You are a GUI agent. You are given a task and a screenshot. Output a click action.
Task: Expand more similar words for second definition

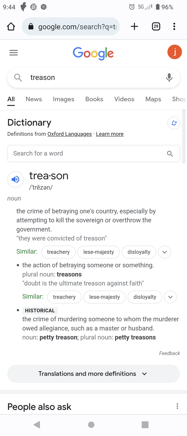point(170,297)
